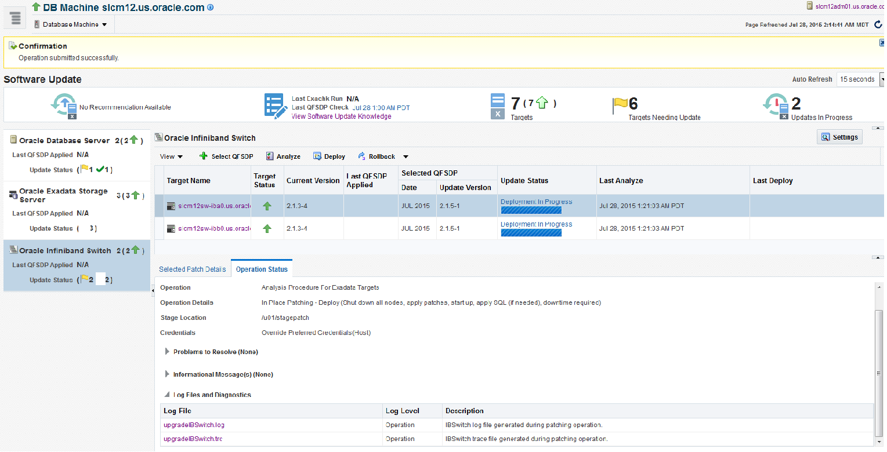887x452 pixels.
Task: Click the Rollback toolbar button
Action: pos(376,156)
